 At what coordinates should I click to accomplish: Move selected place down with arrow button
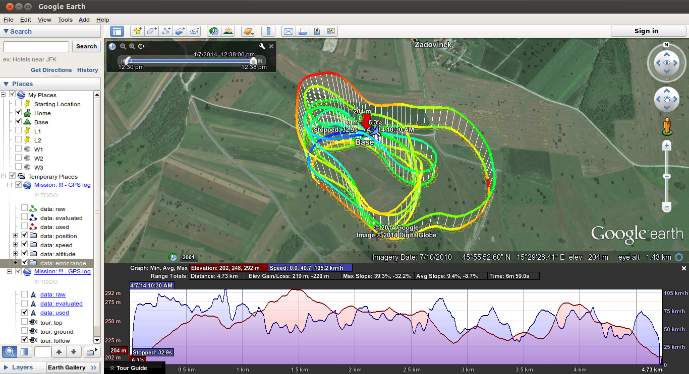74,352
